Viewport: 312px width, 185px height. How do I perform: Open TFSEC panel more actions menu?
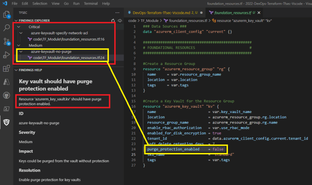tap(117, 13)
